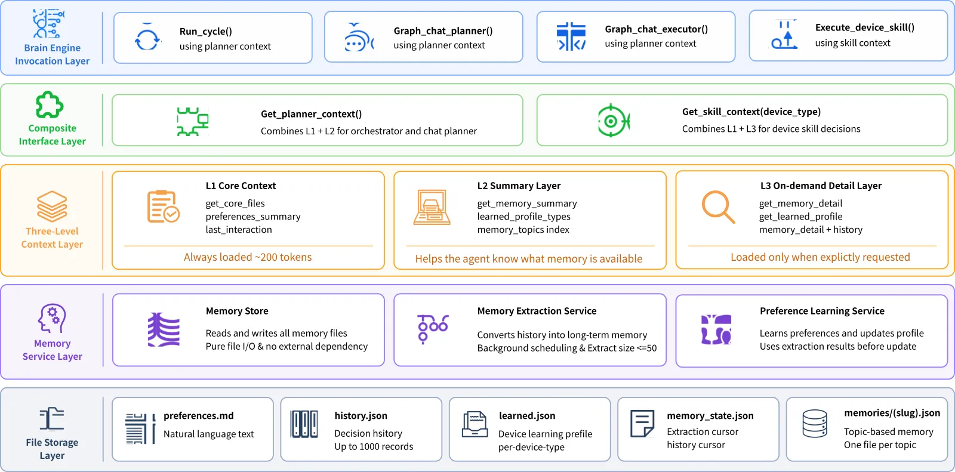Click the preferences.md document icon

coord(140,428)
